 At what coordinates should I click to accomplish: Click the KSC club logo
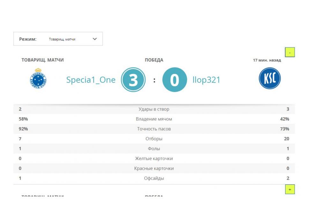270,78
